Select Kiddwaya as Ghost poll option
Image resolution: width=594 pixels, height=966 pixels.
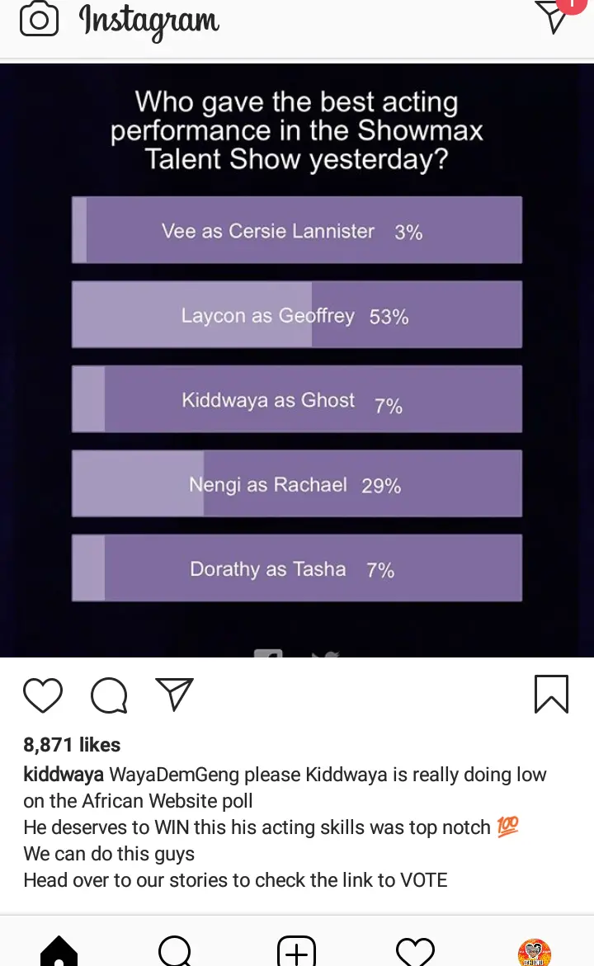pos(297,399)
